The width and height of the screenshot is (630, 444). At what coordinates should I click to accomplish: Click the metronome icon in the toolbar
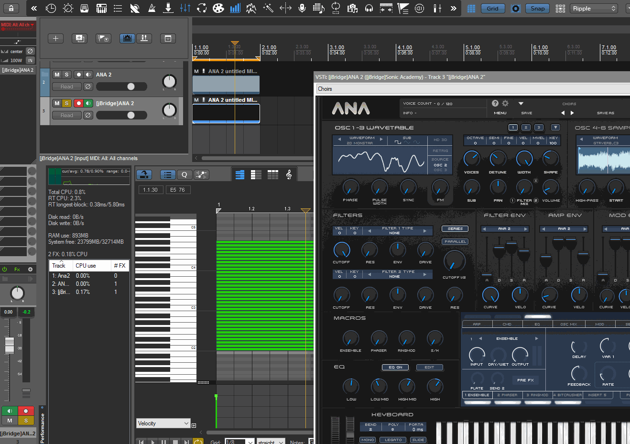click(x=152, y=8)
